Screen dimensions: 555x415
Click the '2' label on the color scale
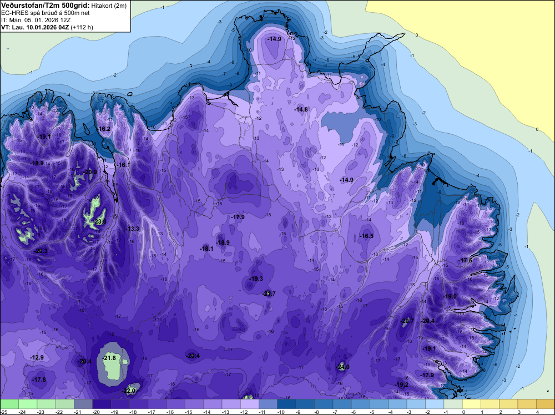[501, 412]
